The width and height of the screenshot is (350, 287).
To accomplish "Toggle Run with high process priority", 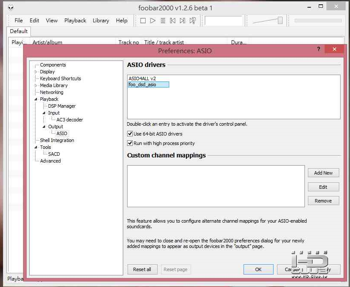I will [130, 143].
